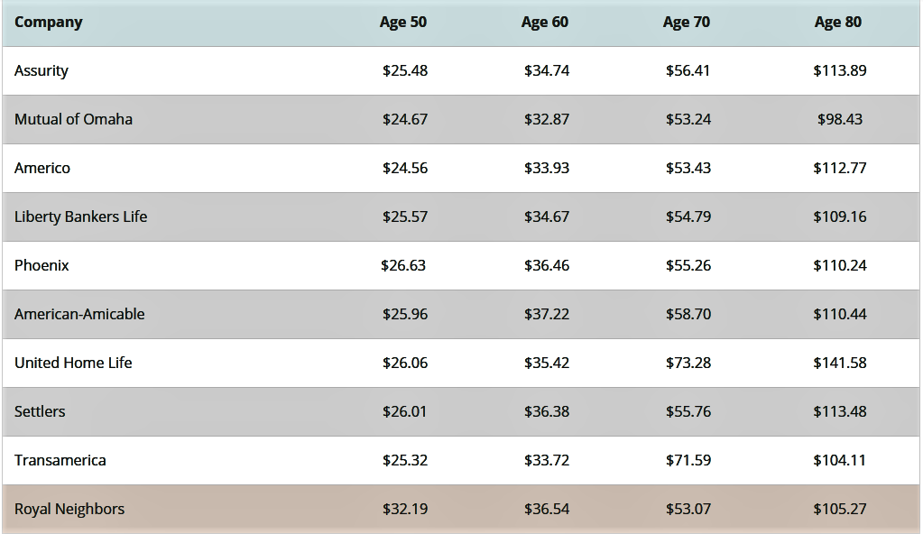This screenshot has width=923, height=534.
Task: Select the Age 70 column header
Action: coord(687,23)
